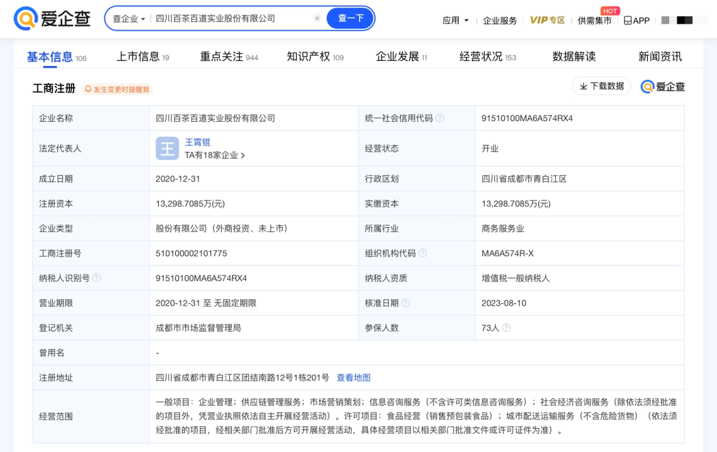Click the 实缴资本 value 13,298.7085万(元)
The height and width of the screenshot is (452, 717).
[516, 204]
